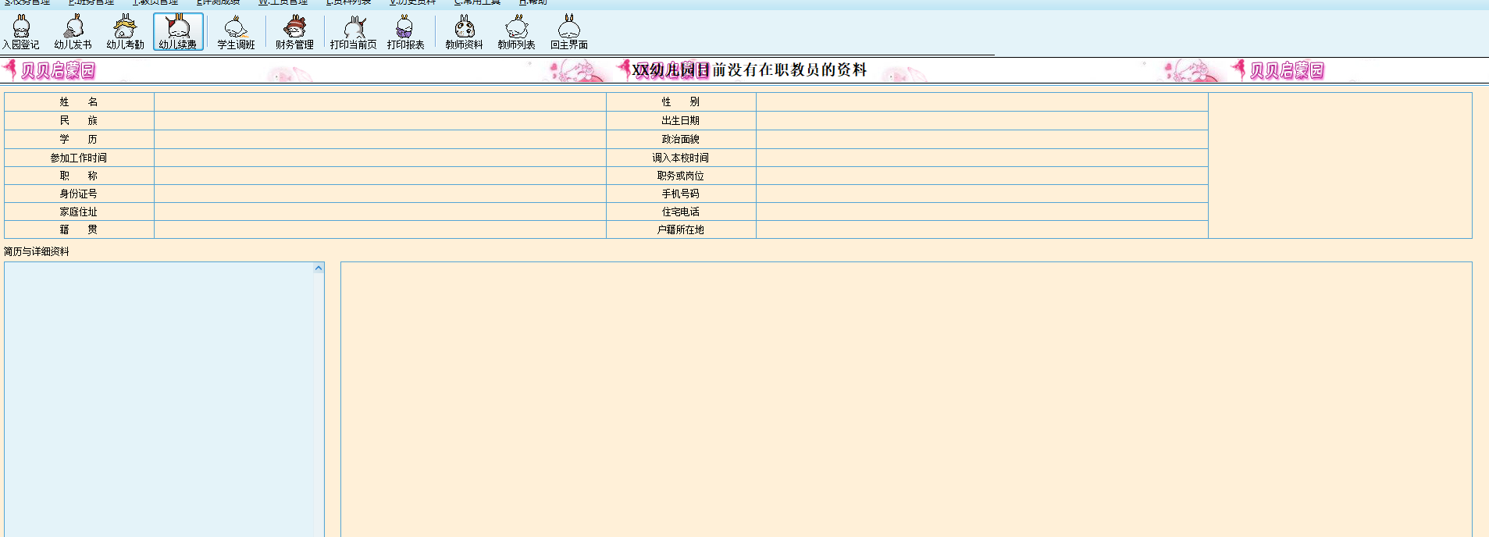Click the 出生日期 birth date field

[x=982, y=120]
